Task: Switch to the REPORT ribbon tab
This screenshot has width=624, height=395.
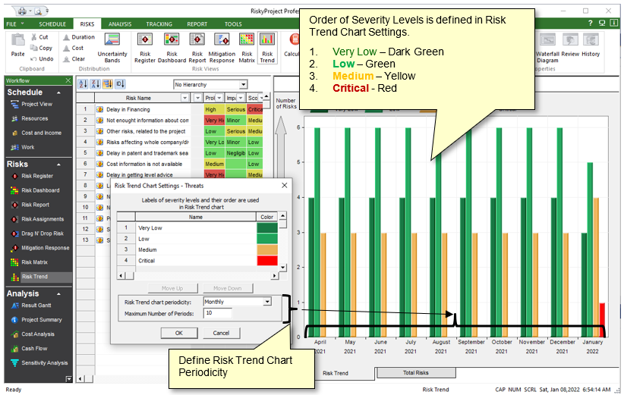Action: (x=197, y=24)
